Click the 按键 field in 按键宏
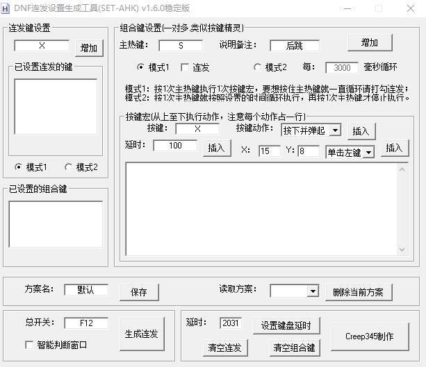Viewport: 426px width, 367px height. (x=197, y=129)
